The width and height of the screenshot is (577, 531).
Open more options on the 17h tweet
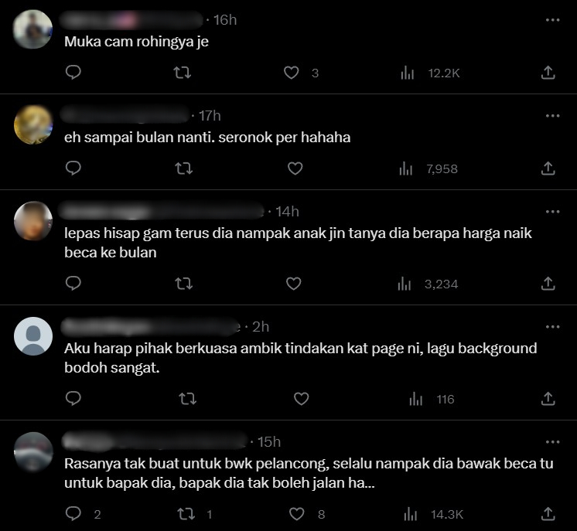pos(552,116)
